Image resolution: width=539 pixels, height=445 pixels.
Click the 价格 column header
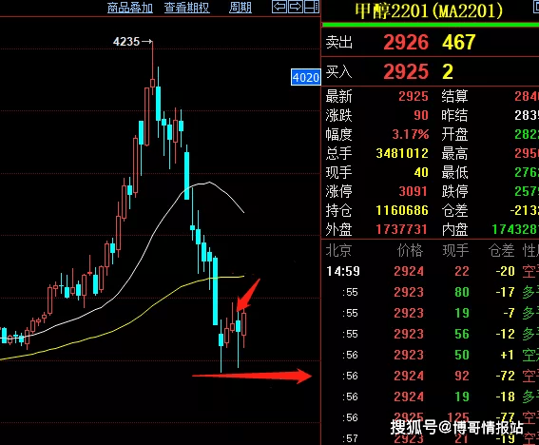(410, 250)
